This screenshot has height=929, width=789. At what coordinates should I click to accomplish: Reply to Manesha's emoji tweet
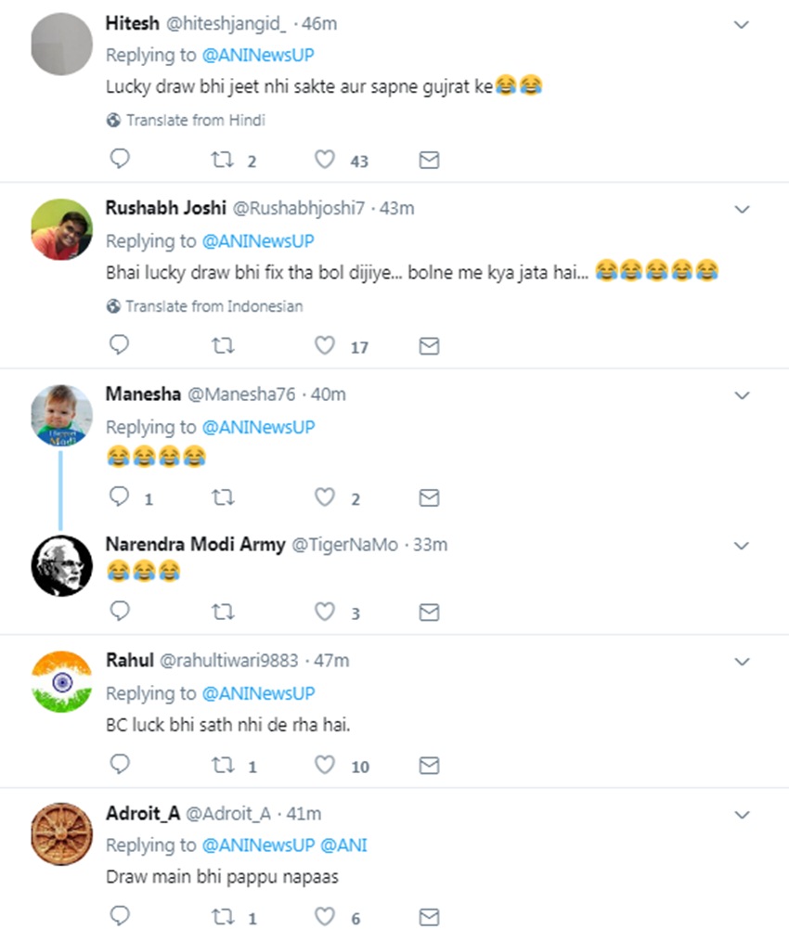[x=119, y=498]
